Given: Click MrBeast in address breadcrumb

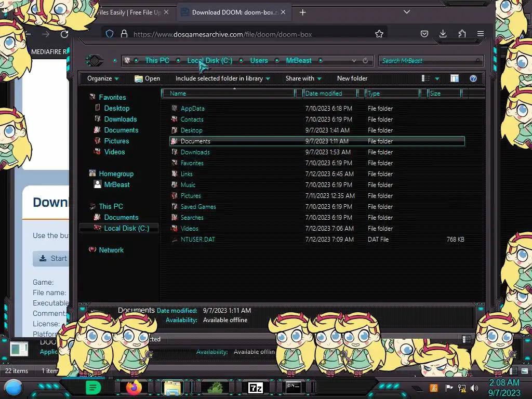Looking at the screenshot, I should point(299,60).
